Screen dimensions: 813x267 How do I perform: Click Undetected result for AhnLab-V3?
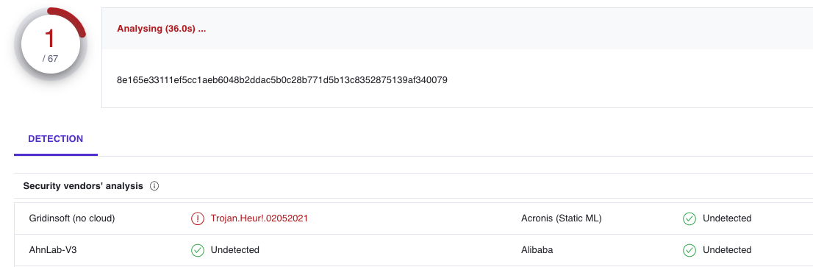[235, 250]
